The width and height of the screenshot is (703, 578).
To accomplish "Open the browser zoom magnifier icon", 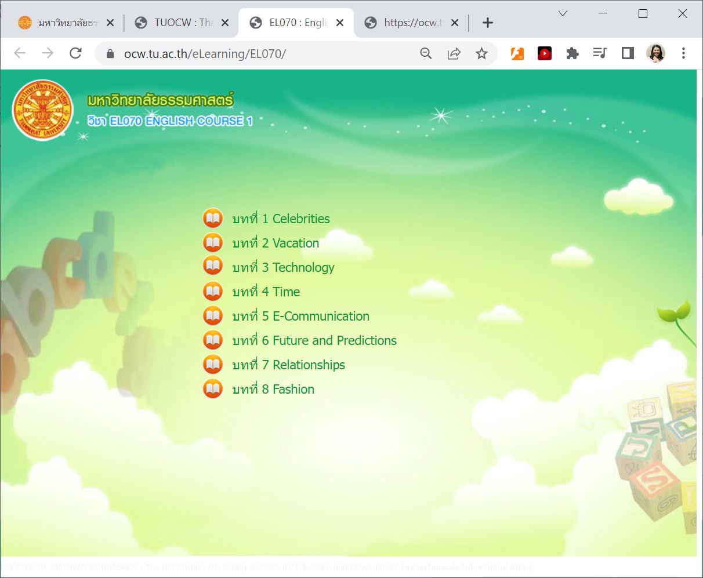I will (426, 53).
